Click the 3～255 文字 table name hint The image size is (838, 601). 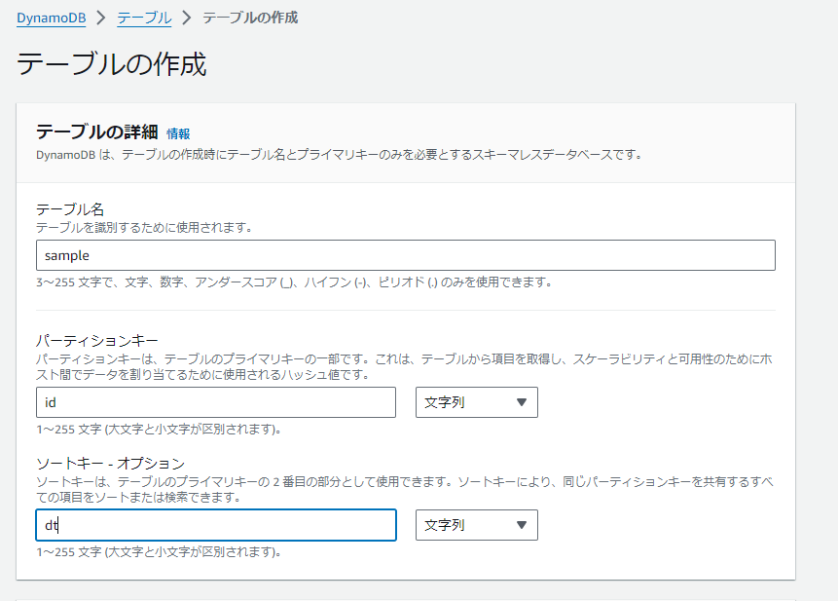[294, 282]
